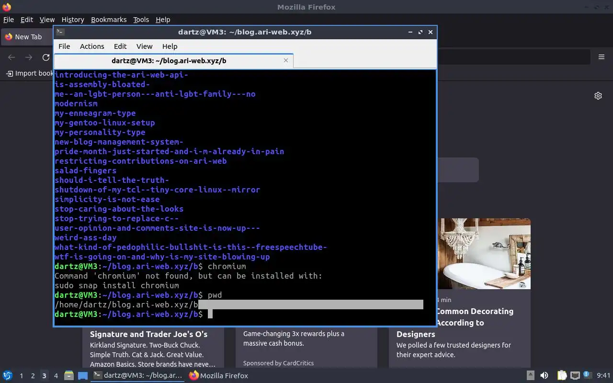Minimize the terminal window
The width and height of the screenshot is (613, 383).
(x=410, y=32)
